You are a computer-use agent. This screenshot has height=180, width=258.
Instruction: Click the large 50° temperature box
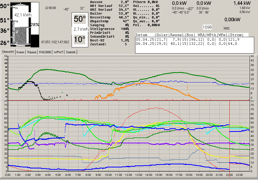click(80, 19)
